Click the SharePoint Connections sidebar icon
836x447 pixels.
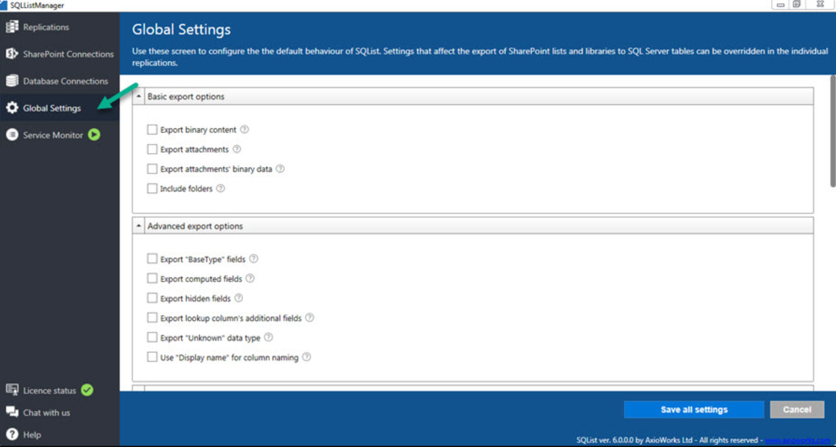click(x=12, y=54)
